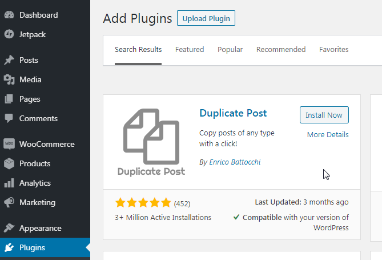Click the Comments speech bubble icon

coord(9,118)
